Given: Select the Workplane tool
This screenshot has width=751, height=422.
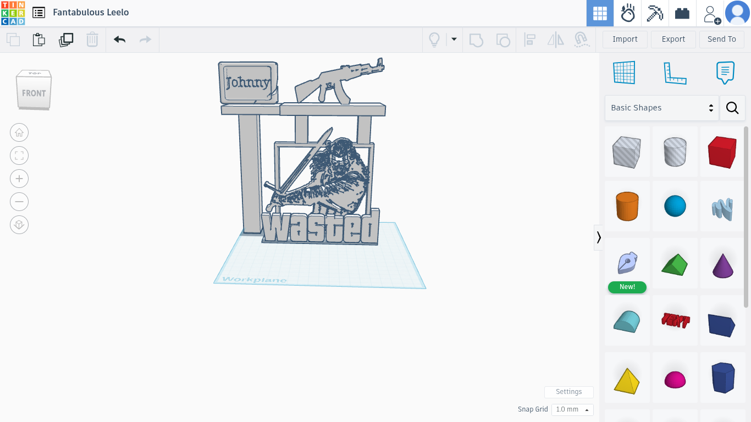Looking at the screenshot, I should pyautogui.click(x=624, y=73).
